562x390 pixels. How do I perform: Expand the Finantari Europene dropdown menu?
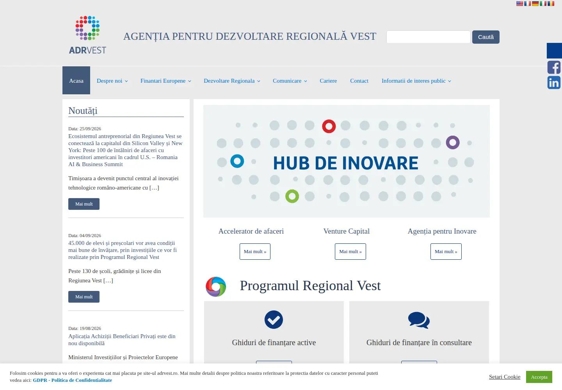click(x=166, y=81)
